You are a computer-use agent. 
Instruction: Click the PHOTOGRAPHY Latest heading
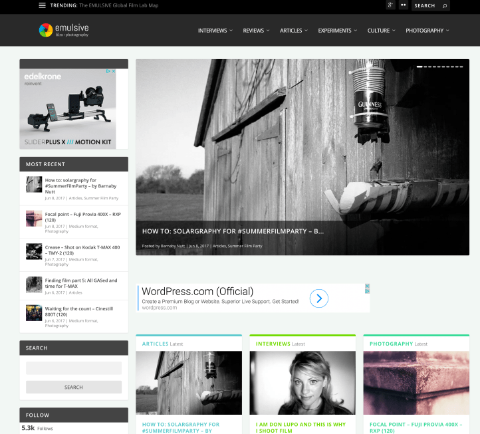(x=398, y=344)
